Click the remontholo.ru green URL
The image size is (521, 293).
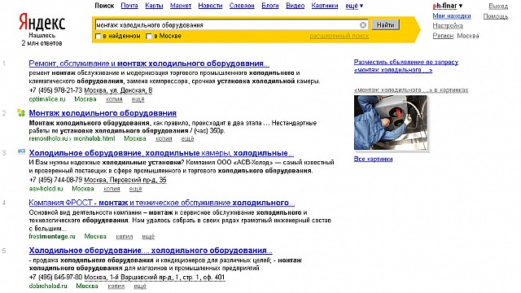pyautogui.click(x=49, y=138)
